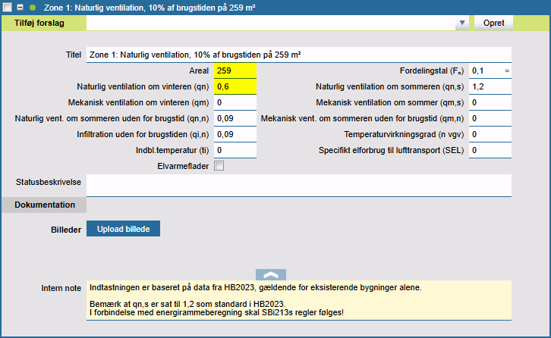This screenshot has width=551, height=338.
Task: Select the Dokumentation section tab
Action: pyautogui.click(x=44, y=205)
